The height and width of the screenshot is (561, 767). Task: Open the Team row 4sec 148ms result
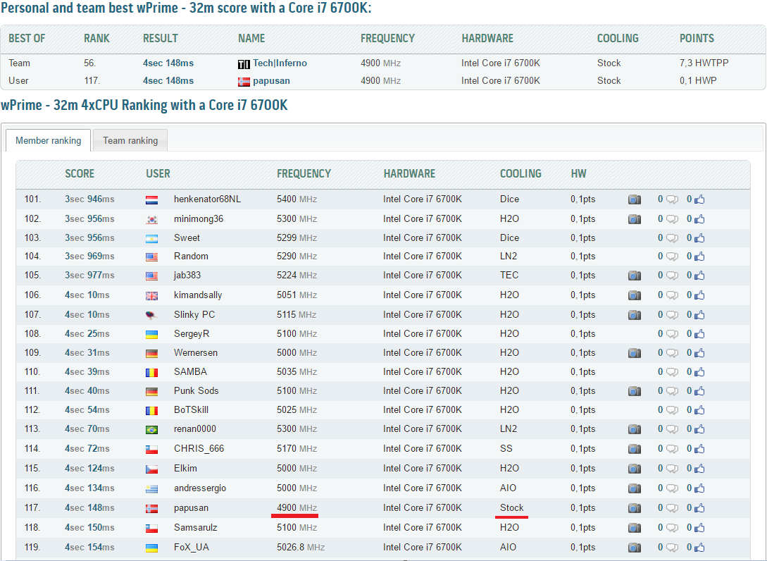click(x=168, y=63)
